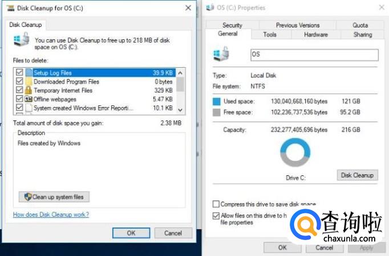Open the How does Disk Cleanup work link
The height and width of the screenshot is (256, 389).
point(51,214)
